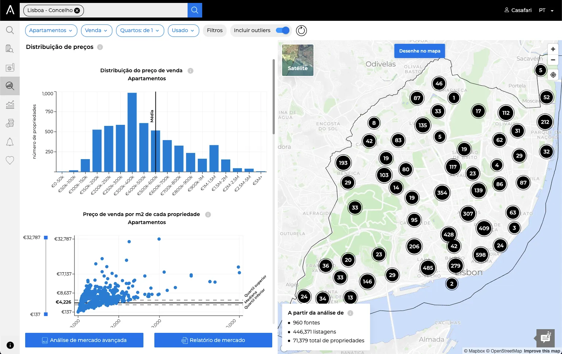The height and width of the screenshot is (354, 562).
Task: Click the left panel vertical scrollbar
Action: point(274,97)
